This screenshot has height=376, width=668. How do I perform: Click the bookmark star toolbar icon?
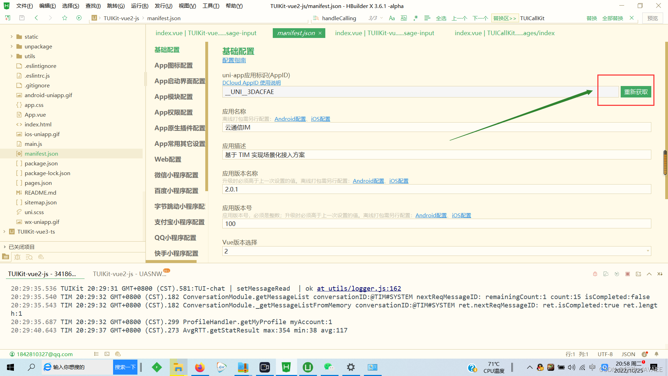click(65, 18)
